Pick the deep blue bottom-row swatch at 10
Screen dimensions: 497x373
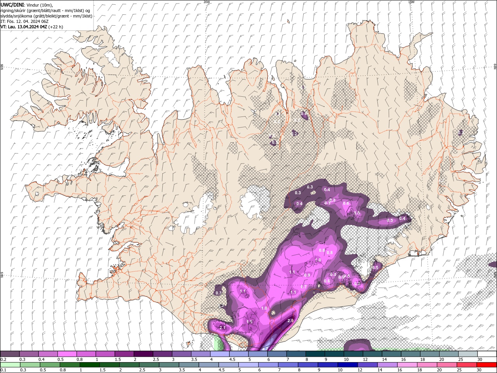pos(348,365)
